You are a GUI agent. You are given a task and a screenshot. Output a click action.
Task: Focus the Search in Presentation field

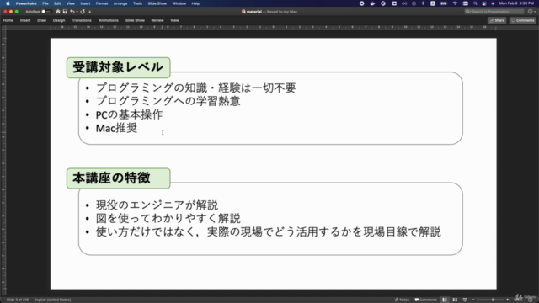point(494,12)
